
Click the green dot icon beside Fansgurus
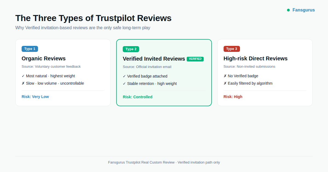[288, 10]
